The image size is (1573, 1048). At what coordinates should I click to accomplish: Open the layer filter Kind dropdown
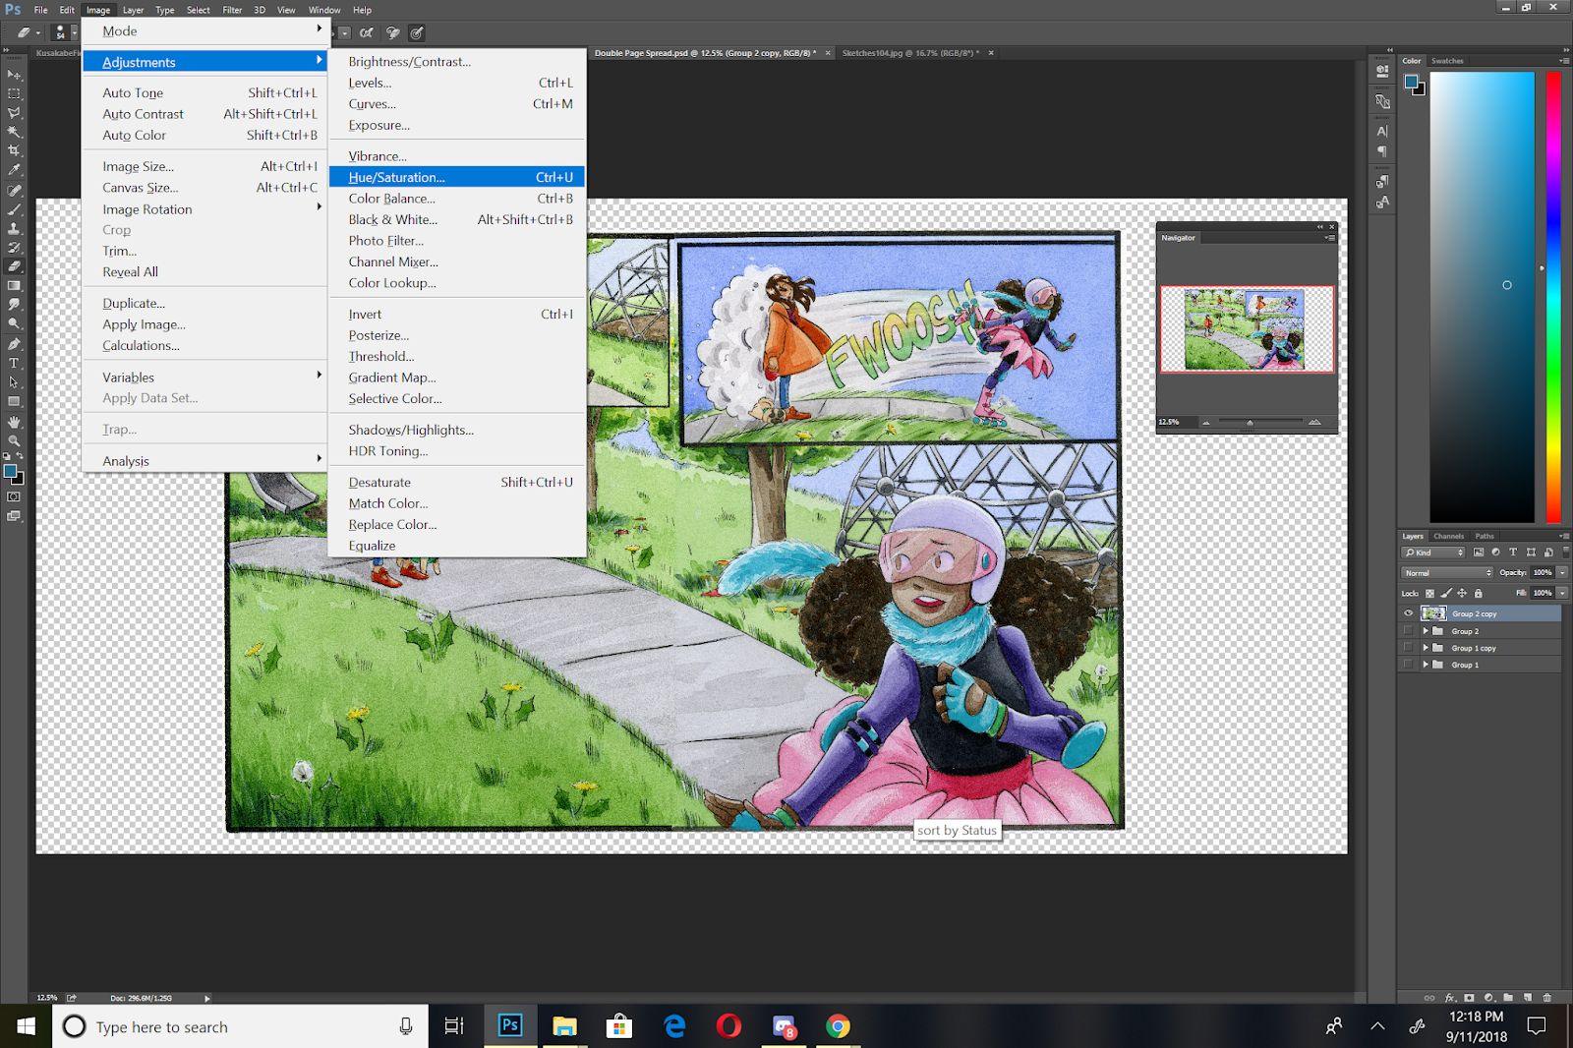pyautogui.click(x=1433, y=553)
